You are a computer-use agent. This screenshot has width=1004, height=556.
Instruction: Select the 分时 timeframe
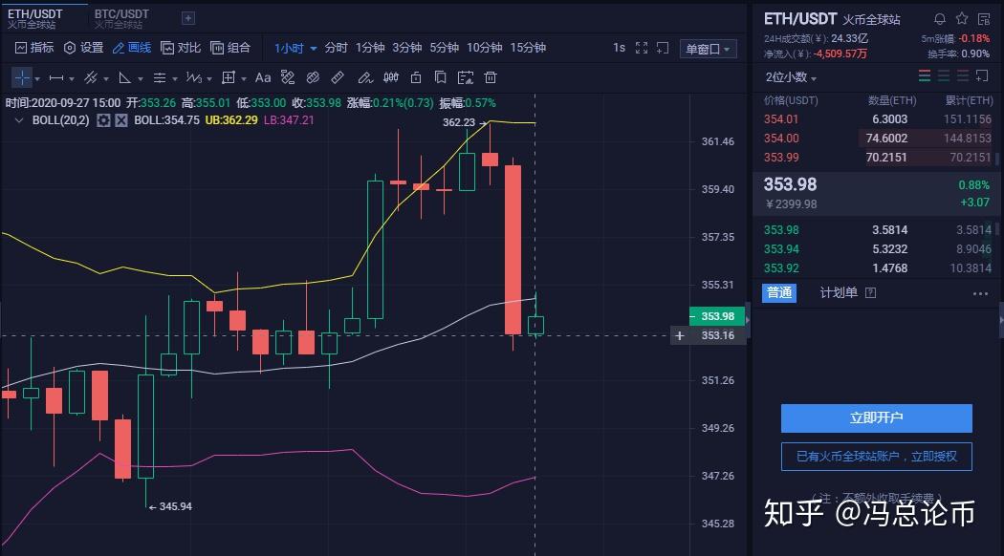[x=337, y=48]
